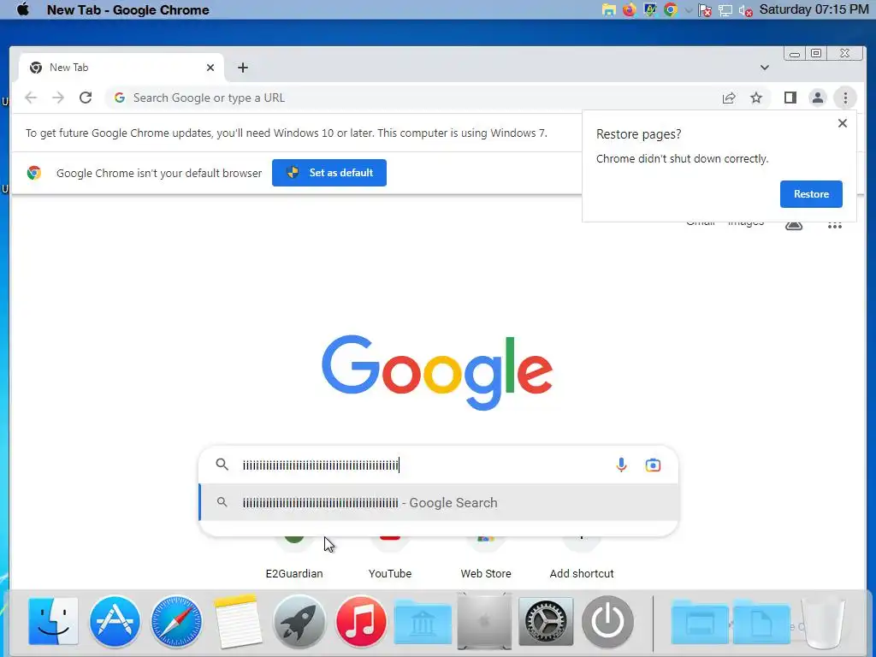Reload the current page

[x=86, y=98]
